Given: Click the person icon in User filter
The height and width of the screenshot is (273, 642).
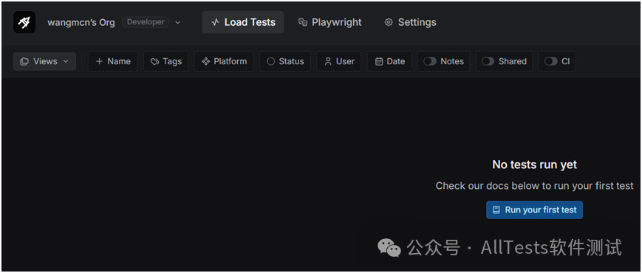Looking at the screenshot, I should pos(328,61).
